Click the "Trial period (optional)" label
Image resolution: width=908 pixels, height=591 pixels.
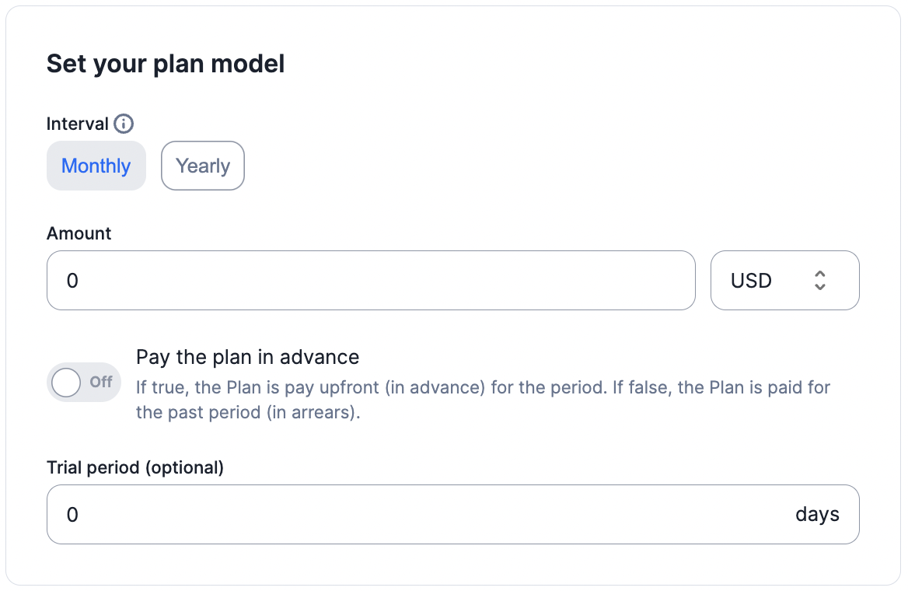(135, 467)
